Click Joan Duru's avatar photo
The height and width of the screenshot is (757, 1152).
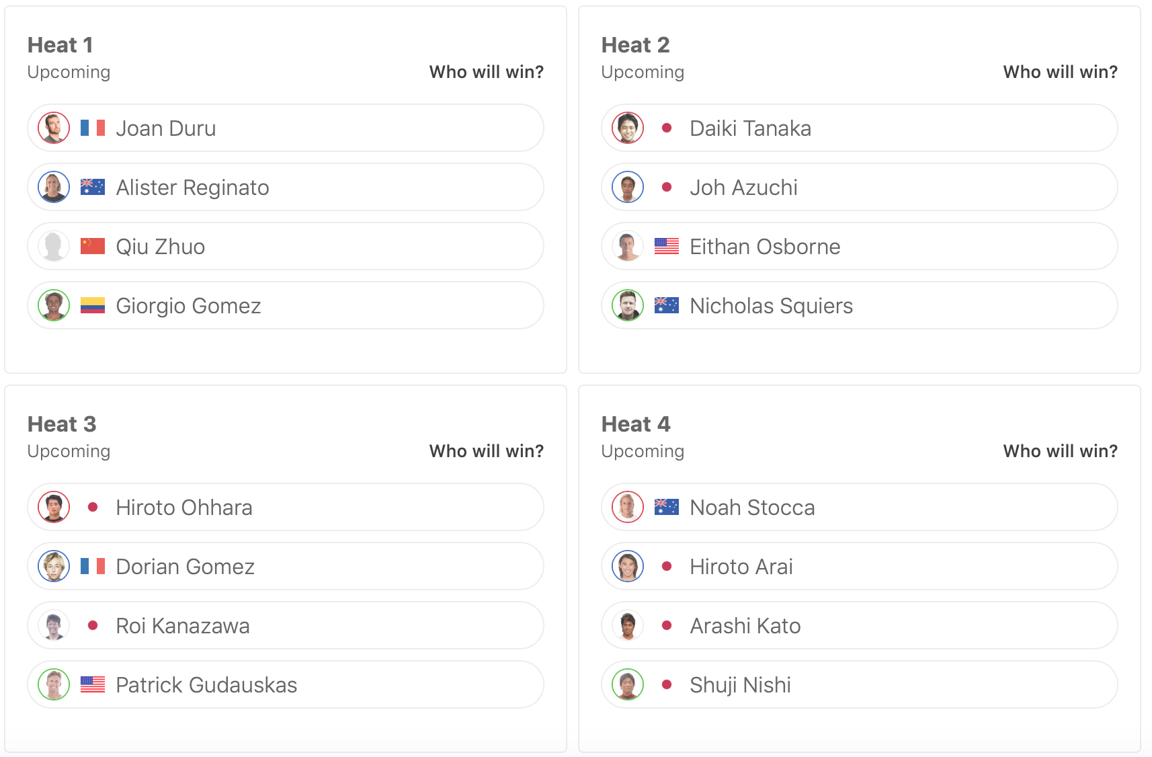[54, 128]
